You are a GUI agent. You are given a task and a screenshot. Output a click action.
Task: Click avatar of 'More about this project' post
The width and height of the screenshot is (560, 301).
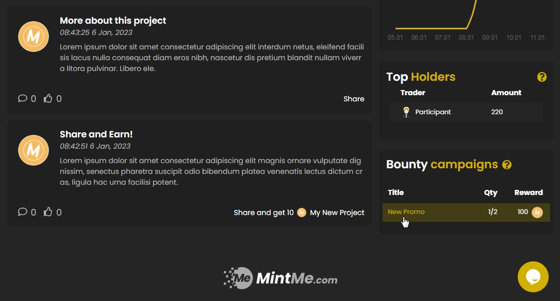click(x=34, y=37)
